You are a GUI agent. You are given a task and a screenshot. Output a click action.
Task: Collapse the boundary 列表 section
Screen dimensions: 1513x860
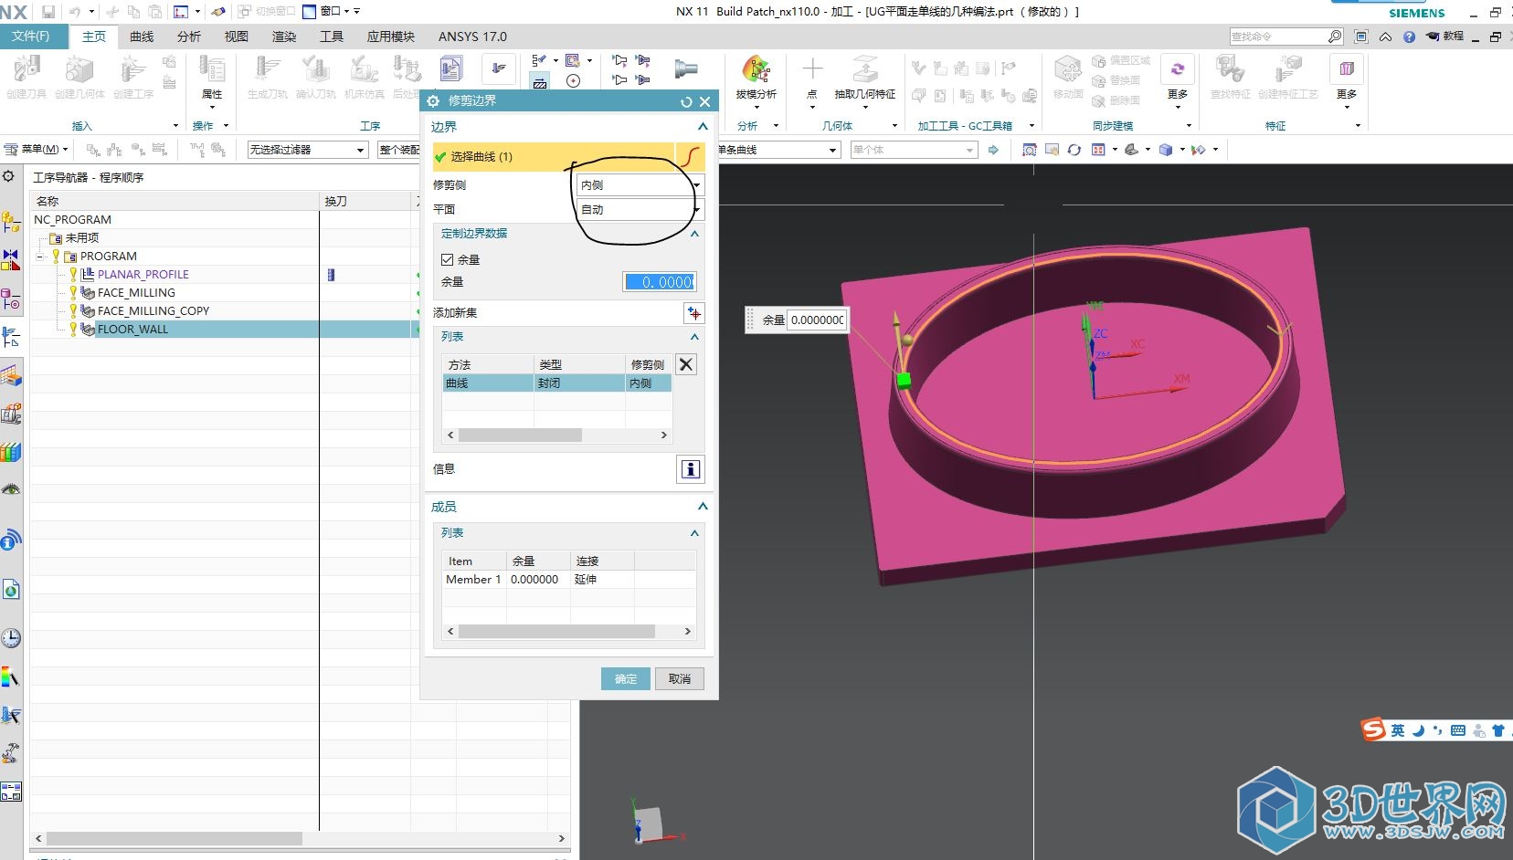pyautogui.click(x=694, y=337)
